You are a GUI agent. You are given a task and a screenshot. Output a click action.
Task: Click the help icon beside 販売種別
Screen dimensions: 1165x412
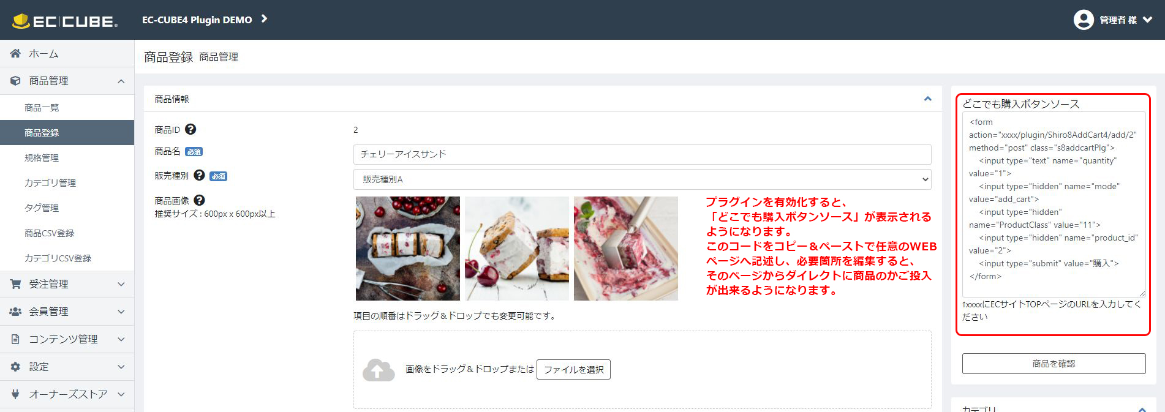point(199,175)
